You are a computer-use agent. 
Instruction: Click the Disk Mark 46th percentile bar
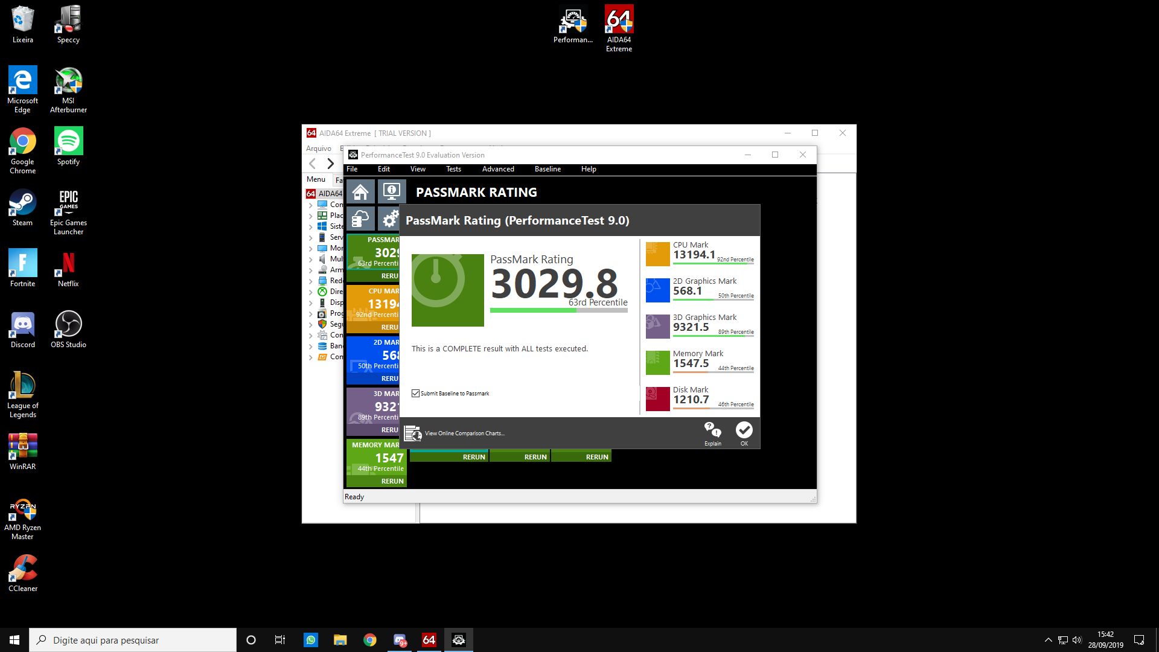pos(714,409)
